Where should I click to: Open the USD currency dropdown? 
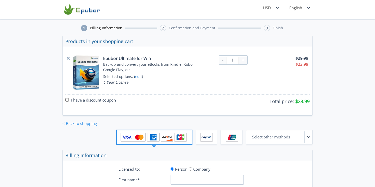(x=271, y=8)
